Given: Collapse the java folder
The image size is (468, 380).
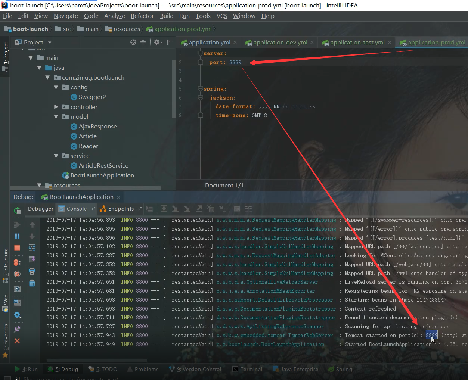Looking at the screenshot, I should (39, 68).
